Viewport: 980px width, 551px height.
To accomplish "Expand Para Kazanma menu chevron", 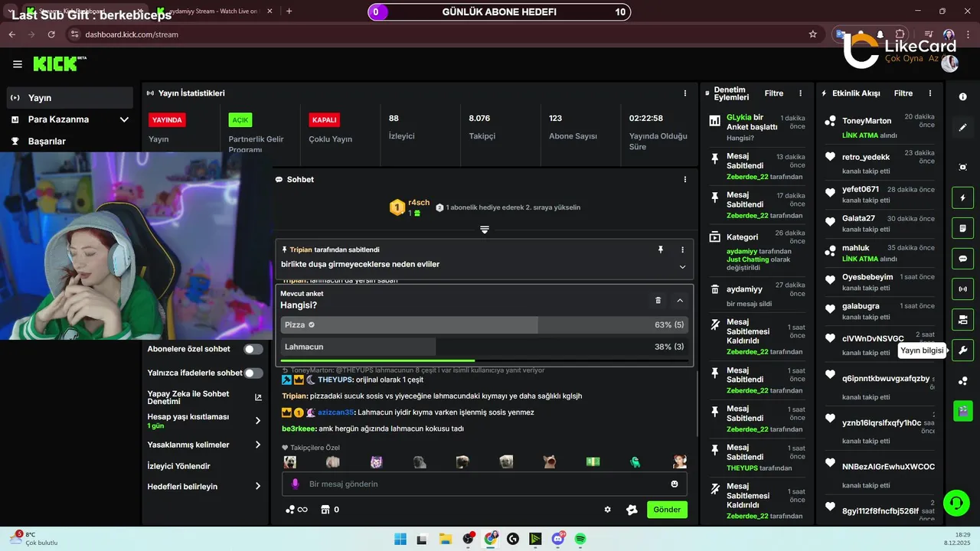I will pos(124,119).
